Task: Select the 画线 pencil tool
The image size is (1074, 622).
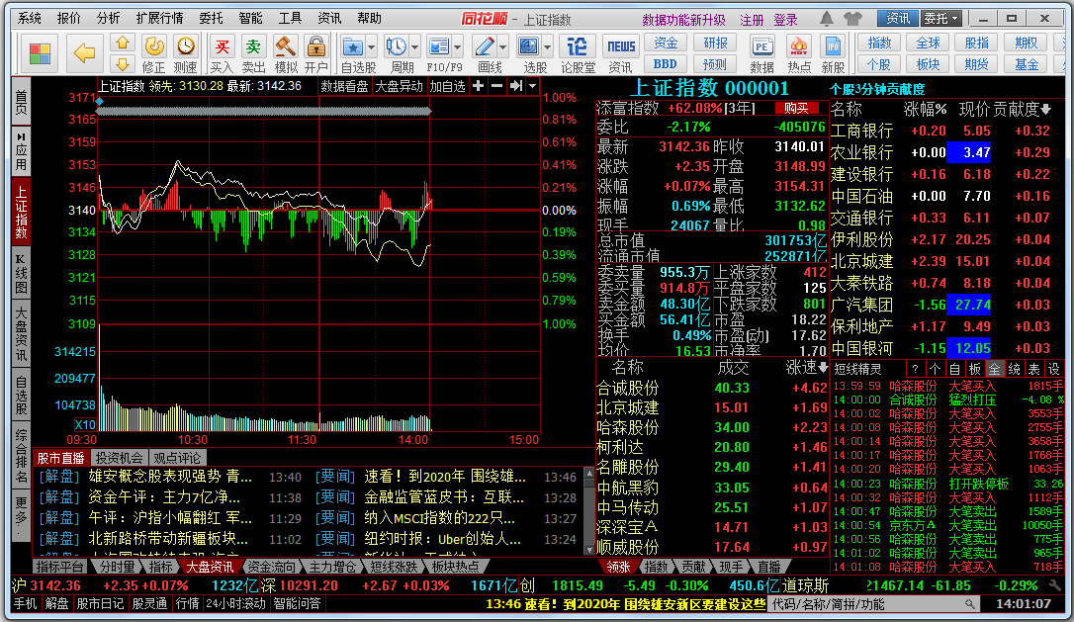Action: pos(485,46)
